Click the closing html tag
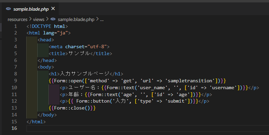269x135 pixels. 36,122
